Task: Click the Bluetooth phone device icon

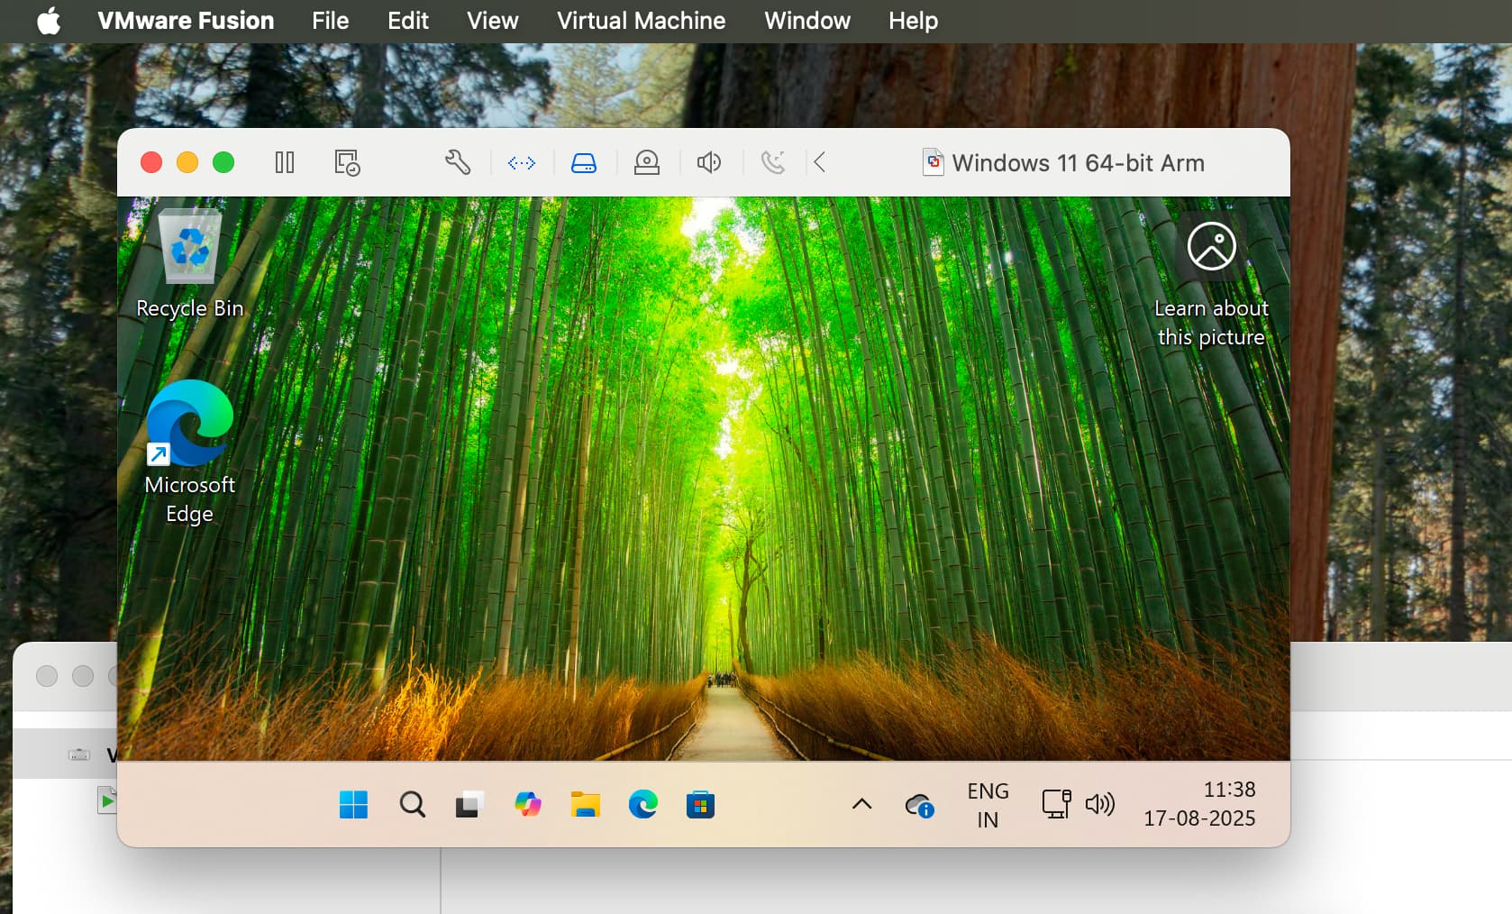Action: coord(772,162)
